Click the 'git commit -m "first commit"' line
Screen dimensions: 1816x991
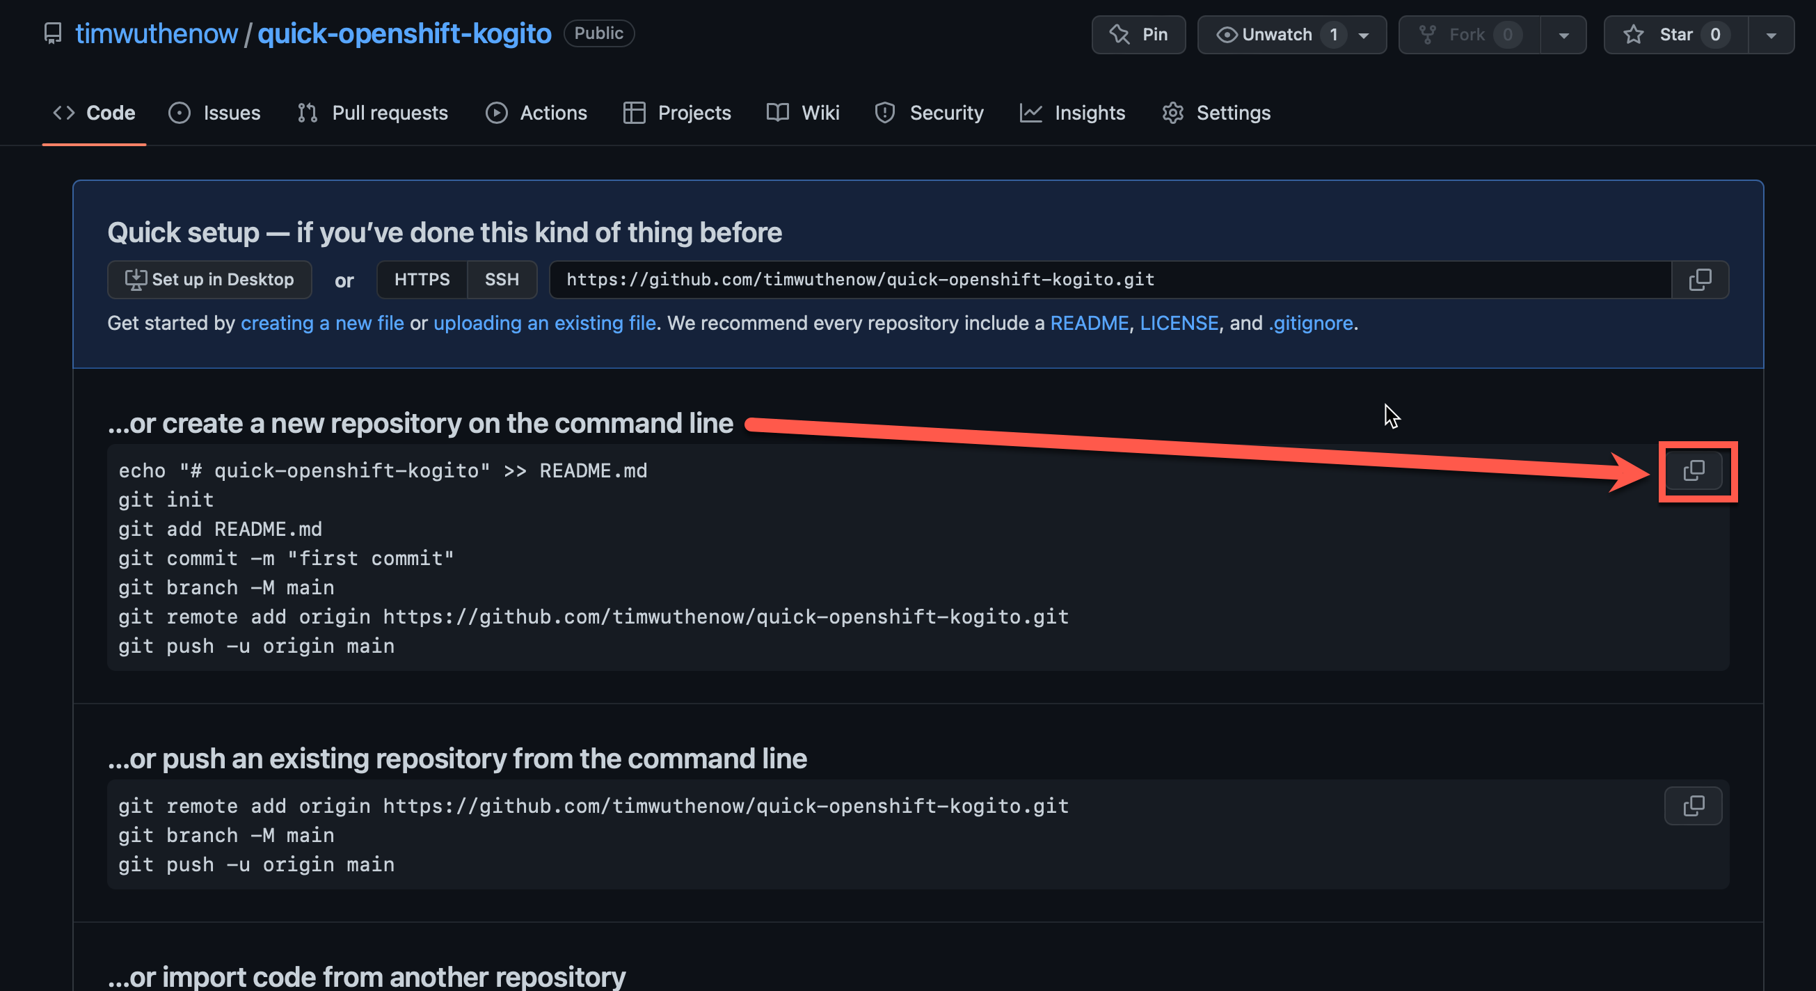click(286, 559)
